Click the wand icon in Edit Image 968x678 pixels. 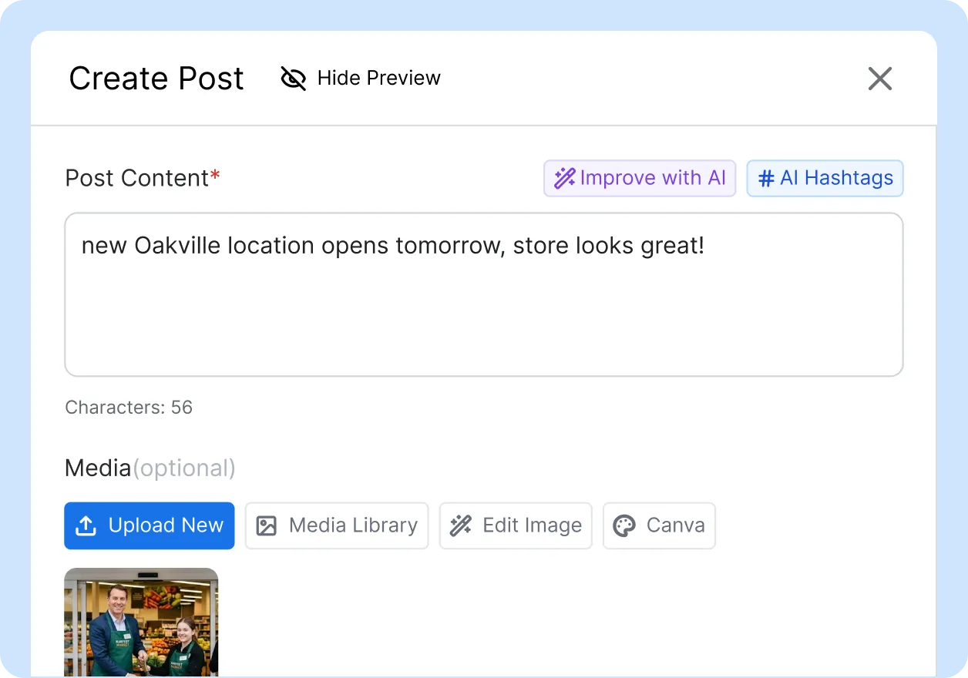coord(461,526)
